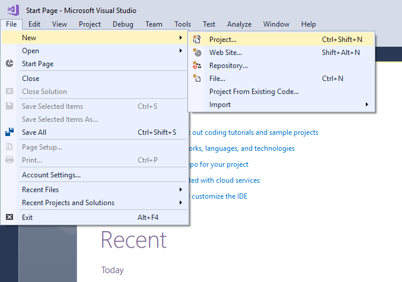The width and height of the screenshot is (402, 282).
Task: Open the Debug menu
Action: (x=123, y=24)
